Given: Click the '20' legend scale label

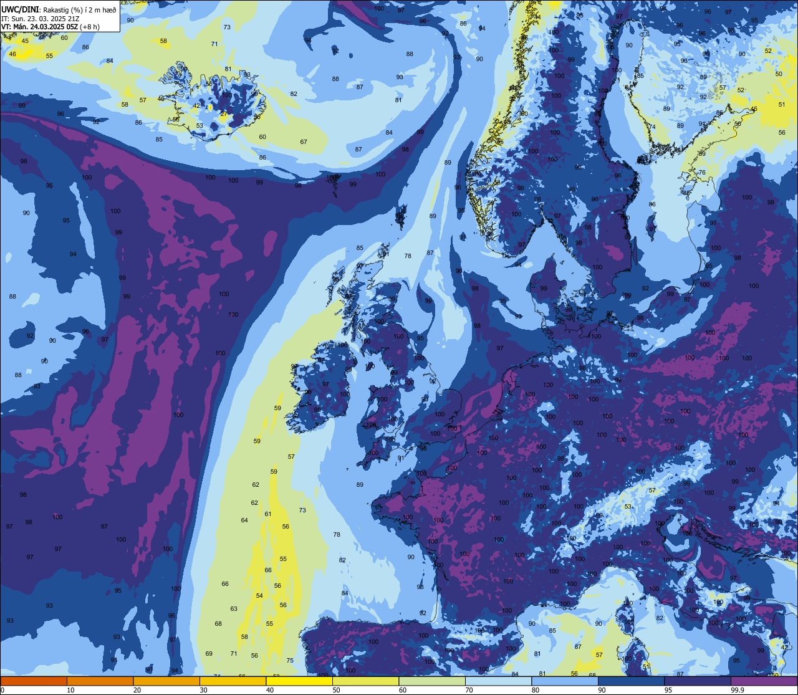Looking at the screenshot, I should pyautogui.click(x=137, y=690).
